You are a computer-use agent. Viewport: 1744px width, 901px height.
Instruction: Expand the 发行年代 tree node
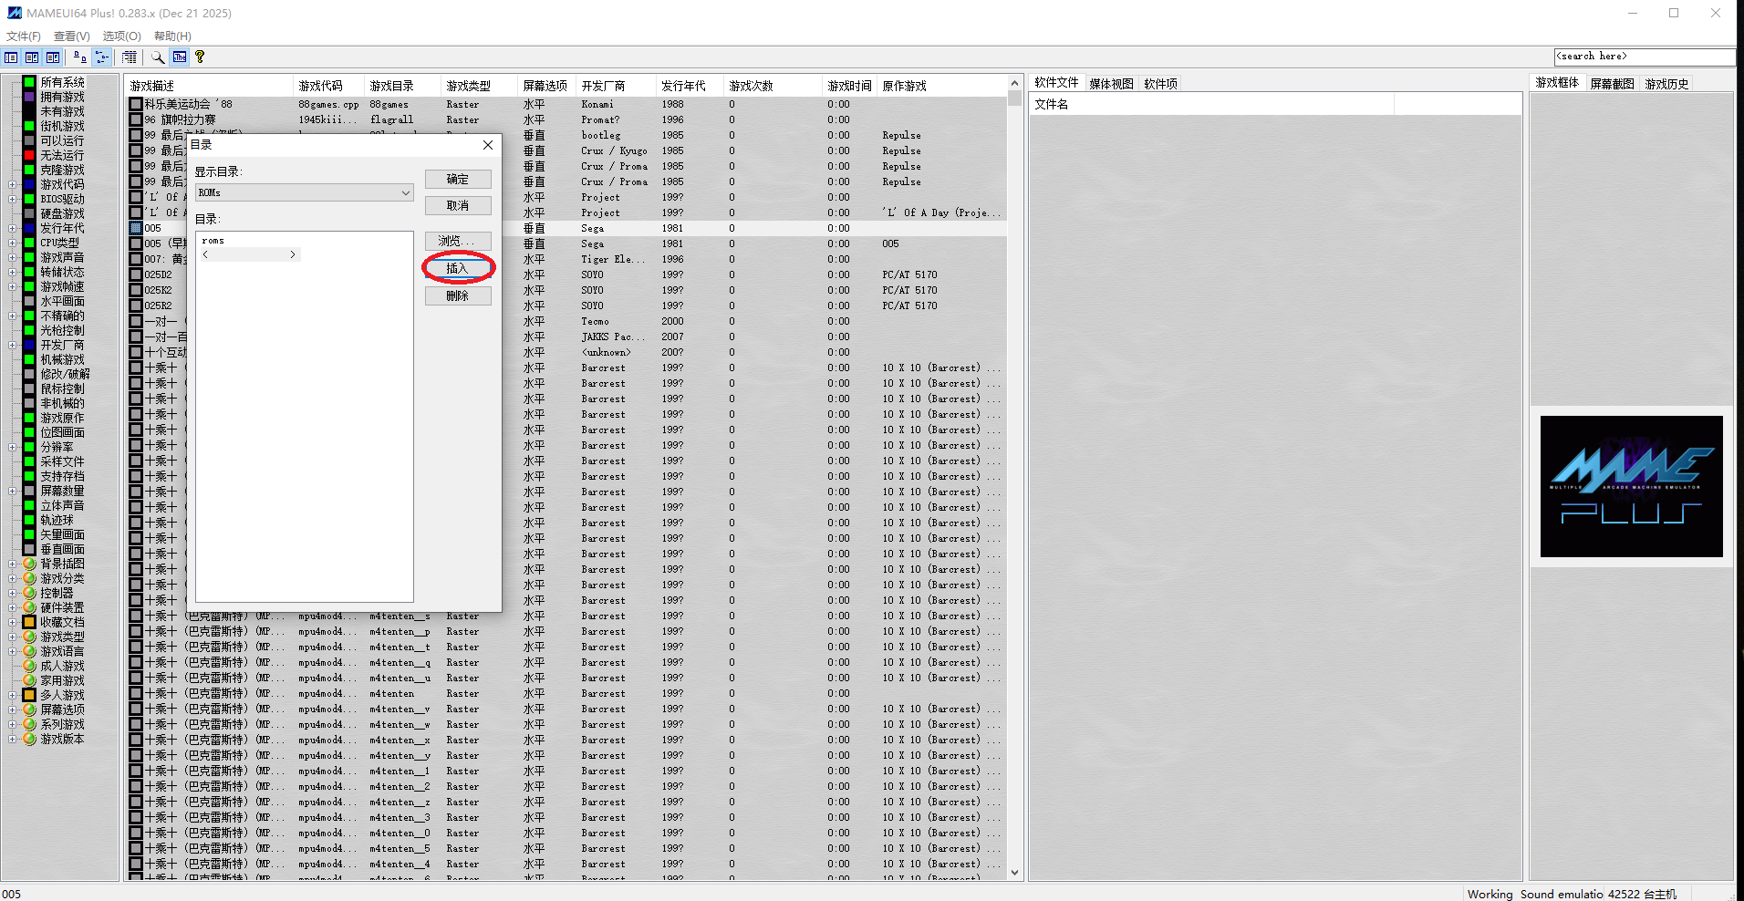(x=12, y=228)
